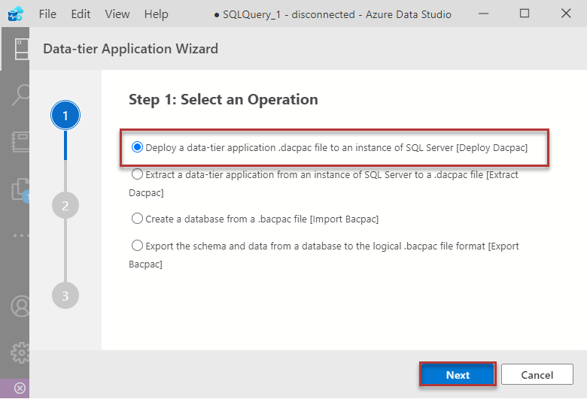Click the errors indicator in status bar
Image resolution: width=587 pixels, height=399 pixels.
pos(20,388)
